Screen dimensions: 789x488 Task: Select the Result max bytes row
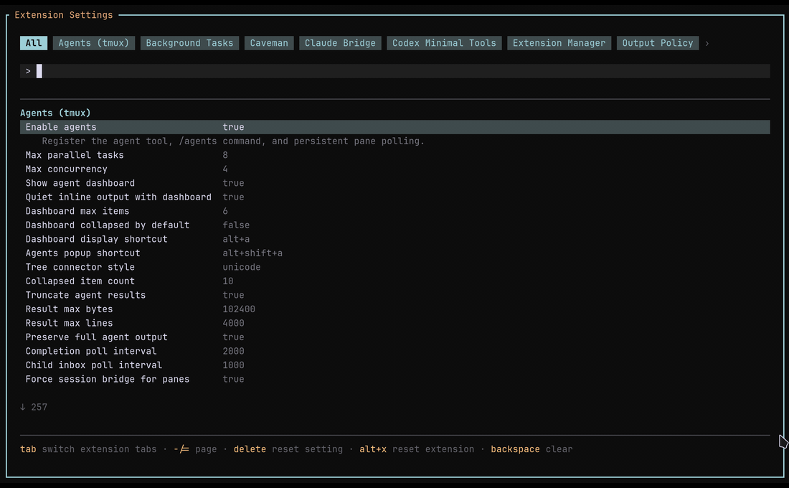click(x=395, y=309)
